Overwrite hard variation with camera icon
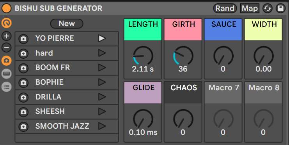 [23, 54]
